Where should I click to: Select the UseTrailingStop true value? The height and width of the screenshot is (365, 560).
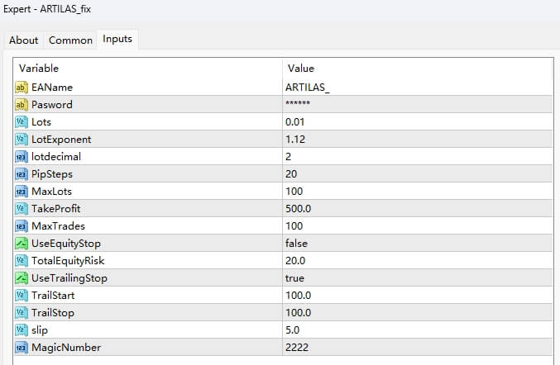295,277
